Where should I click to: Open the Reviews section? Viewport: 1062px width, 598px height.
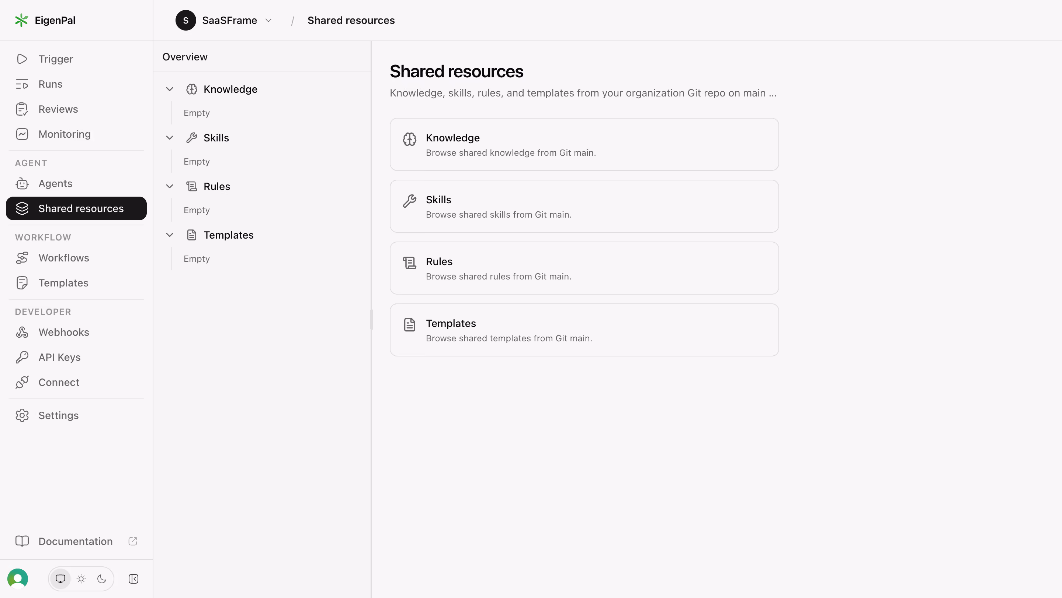76,109
